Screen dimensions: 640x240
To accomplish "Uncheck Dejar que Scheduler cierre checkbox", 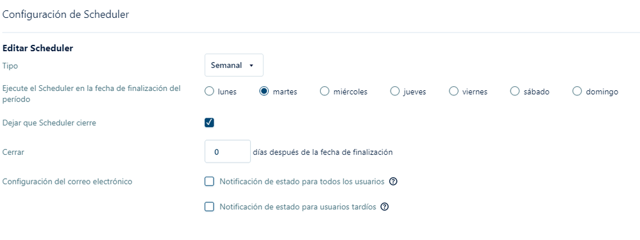I will [209, 122].
